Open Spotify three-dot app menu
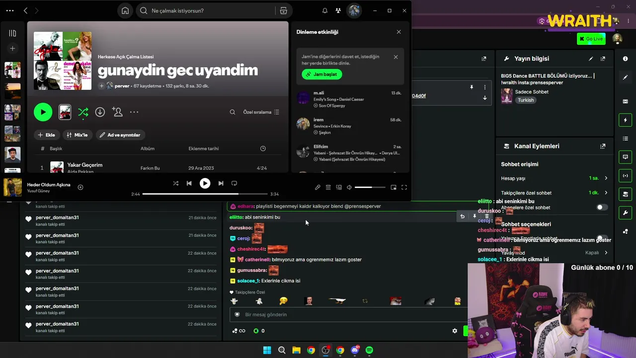This screenshot has height=358, width=636. point(10,10)
